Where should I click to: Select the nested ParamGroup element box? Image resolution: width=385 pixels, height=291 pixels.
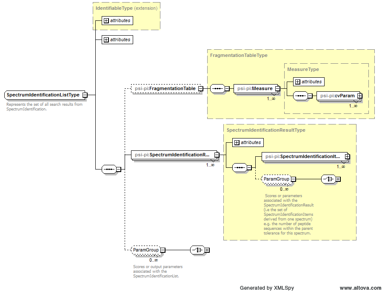point(277,179)
